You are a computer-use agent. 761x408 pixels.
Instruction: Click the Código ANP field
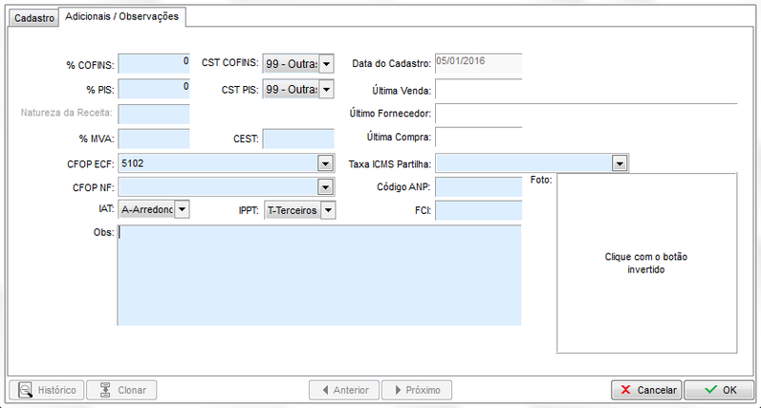478,187
